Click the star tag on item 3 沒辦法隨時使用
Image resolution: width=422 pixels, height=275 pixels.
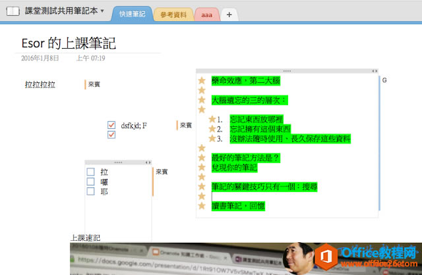[x=212, y=138]
